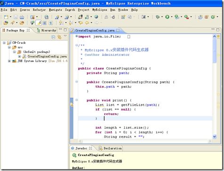This screenshot has width=224, height=171.
Task: Collapse the CN-Crack project node
Action: (x=4, y=43)
